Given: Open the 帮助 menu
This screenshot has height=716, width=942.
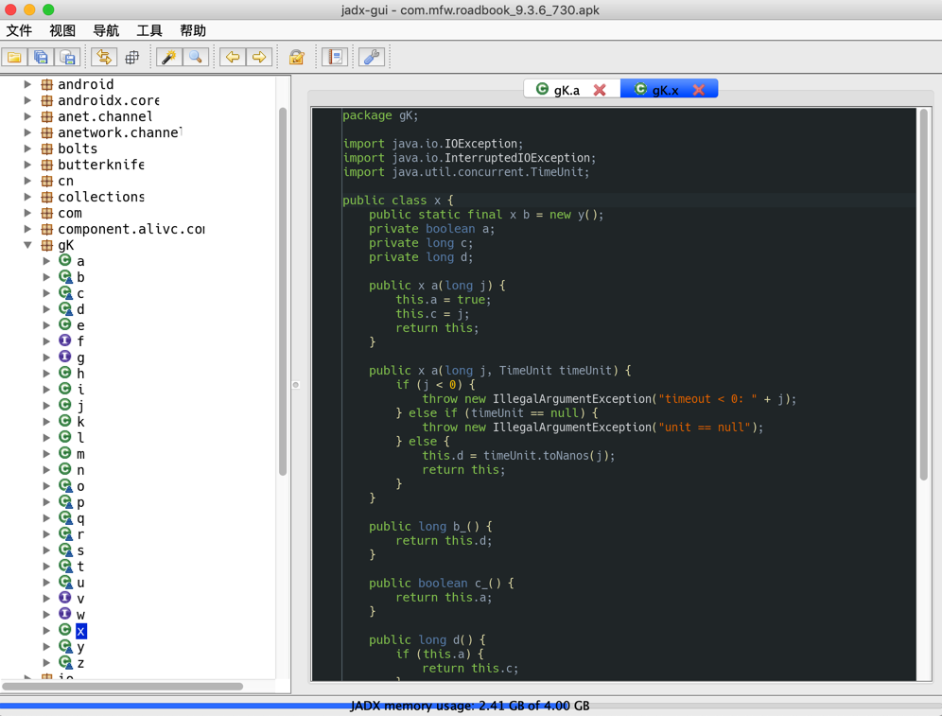Looking at the screenshot, I should tap(193, 30).
